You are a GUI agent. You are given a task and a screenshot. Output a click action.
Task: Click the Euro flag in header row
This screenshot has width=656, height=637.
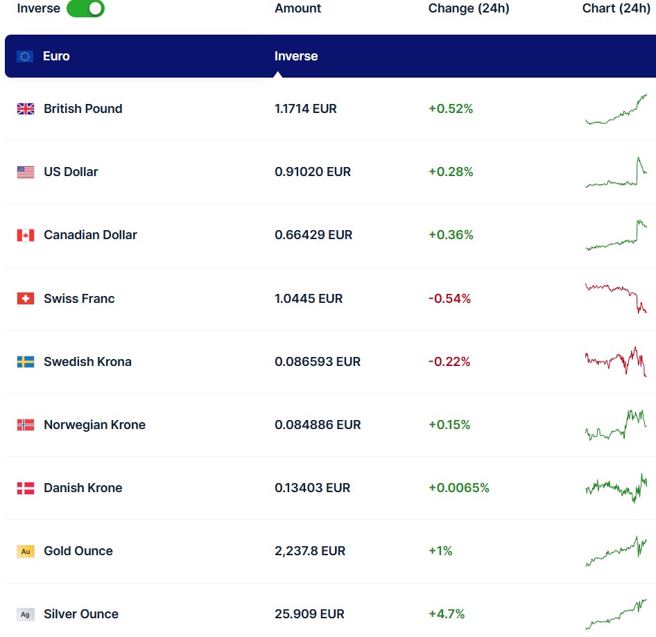tap(25, 56)
